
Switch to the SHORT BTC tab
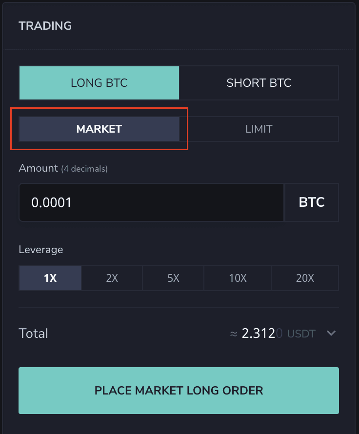coord(259,83)
